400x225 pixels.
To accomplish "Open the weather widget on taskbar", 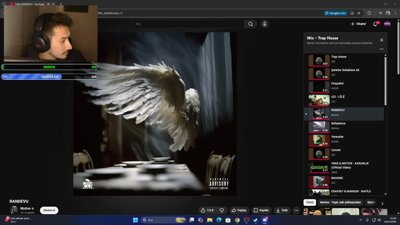I will (18, 220).
